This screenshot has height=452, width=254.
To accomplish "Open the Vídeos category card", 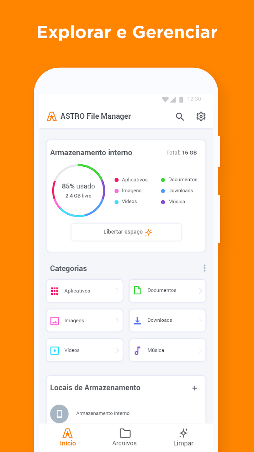I will click(x=85, y=350).
